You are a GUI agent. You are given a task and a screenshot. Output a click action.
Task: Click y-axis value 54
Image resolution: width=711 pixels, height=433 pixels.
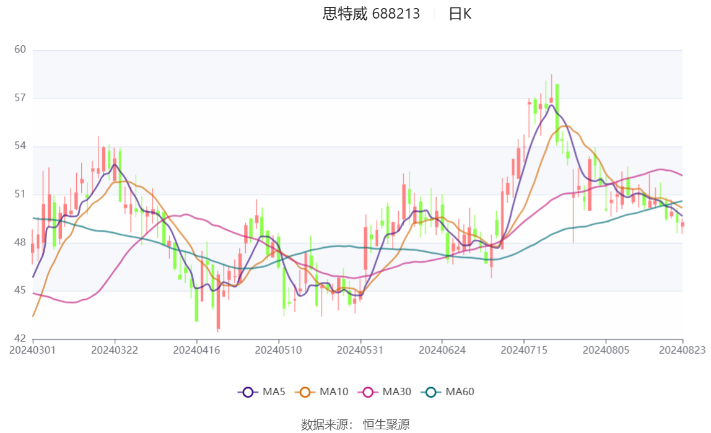[20, 146]
